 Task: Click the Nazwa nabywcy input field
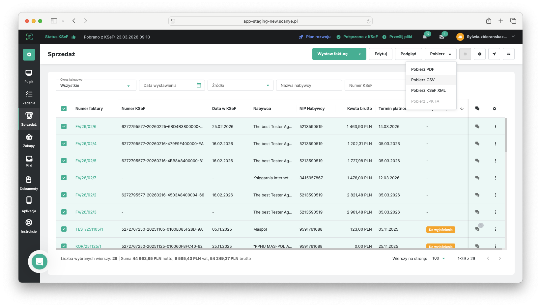pyautogui.click(x=309, y=85)
